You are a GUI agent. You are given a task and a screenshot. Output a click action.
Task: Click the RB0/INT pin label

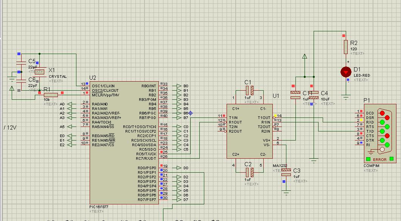click(x=149, y=86)
